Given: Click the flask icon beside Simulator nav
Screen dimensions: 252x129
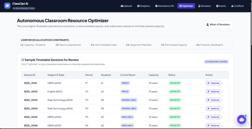Looking at the screenshot, I should [199, 6].
